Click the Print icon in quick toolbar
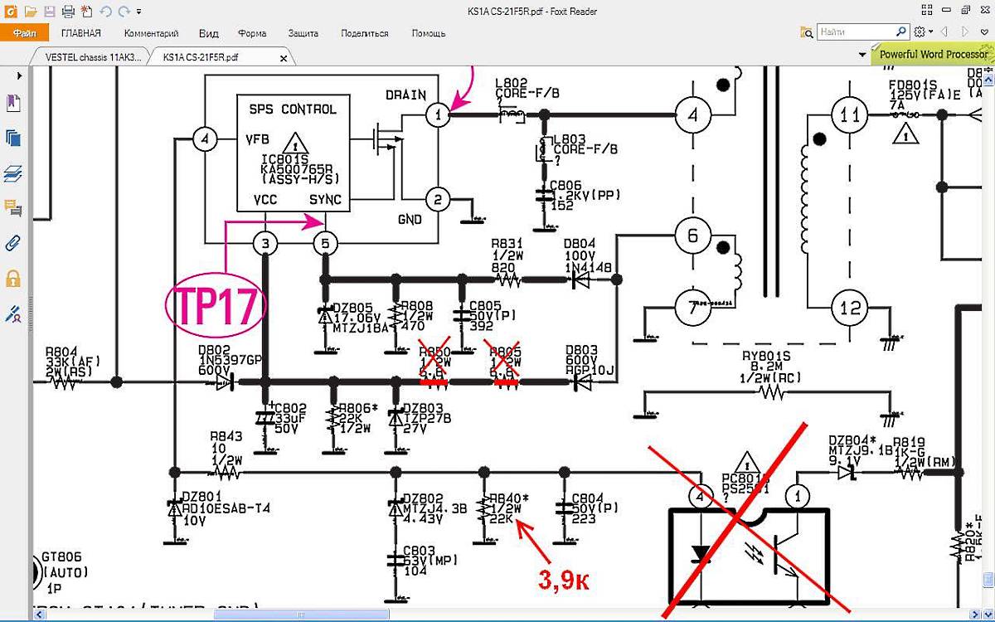 (69, 12)
